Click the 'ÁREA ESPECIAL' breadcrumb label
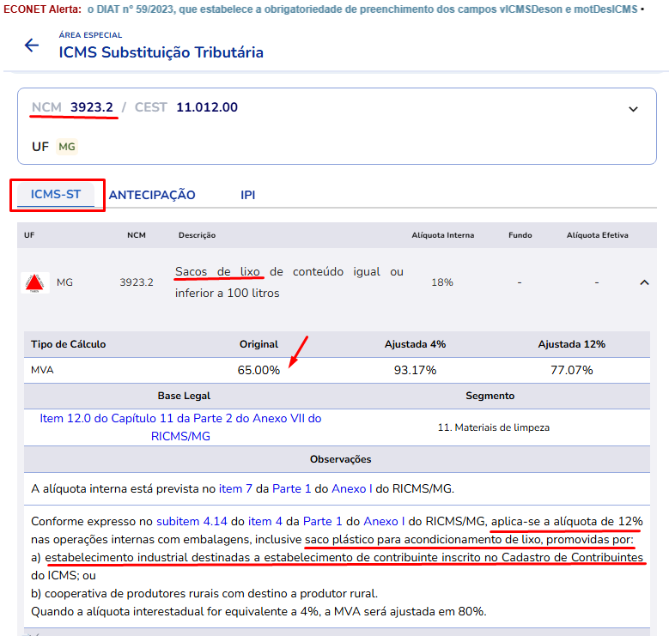The height and width of the screenshot is (636, 669). (x=90, y=35)
